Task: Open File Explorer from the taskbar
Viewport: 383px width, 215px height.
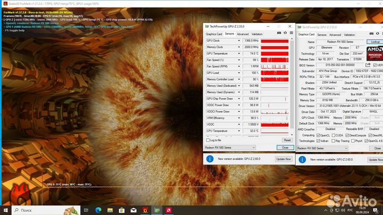Action: click(110, 210)
